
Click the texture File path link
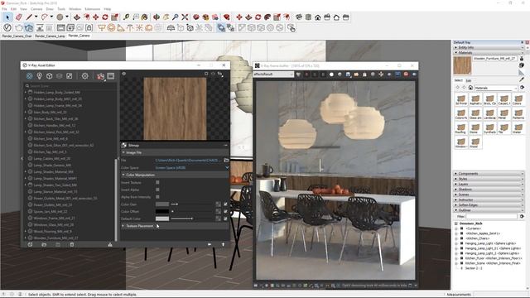click(188, 160)
